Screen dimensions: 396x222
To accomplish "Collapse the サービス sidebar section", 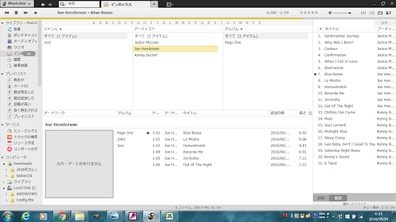I will [2, 125].
